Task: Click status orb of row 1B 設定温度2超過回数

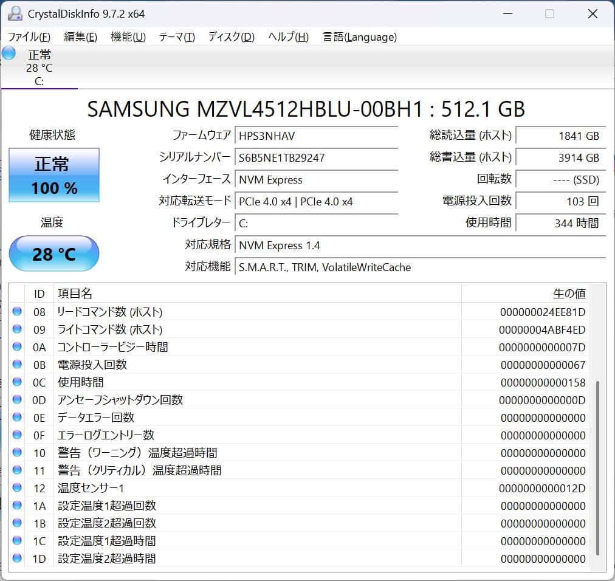Action: coord(17,523)
